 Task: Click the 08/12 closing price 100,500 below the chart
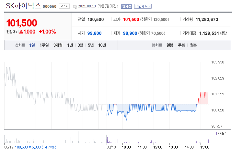[21, 147]
